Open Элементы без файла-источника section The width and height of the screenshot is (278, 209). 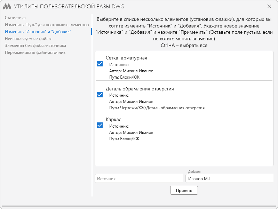click(x=35, y=46)
